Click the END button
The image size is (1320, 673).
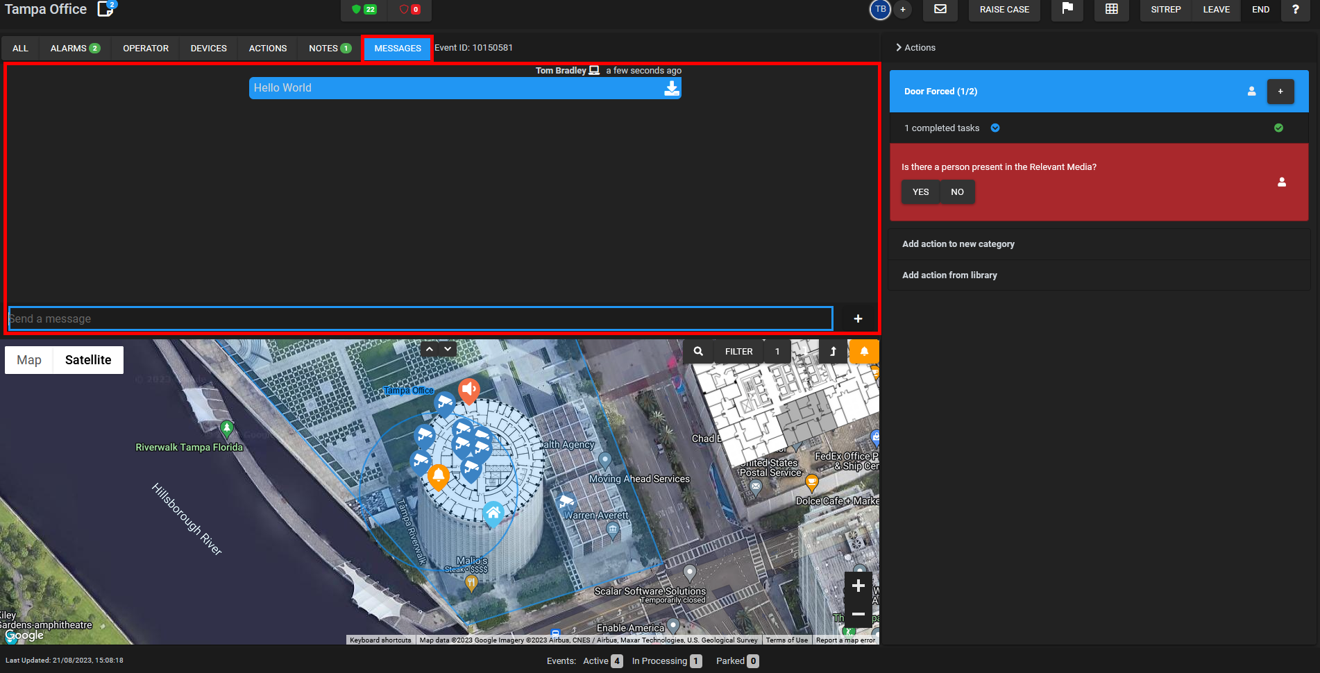tap(1260, 10)
